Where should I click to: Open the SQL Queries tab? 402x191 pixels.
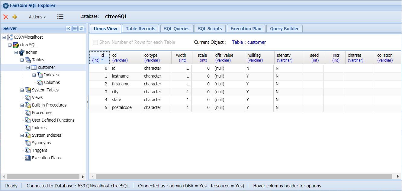click(177, 29)
